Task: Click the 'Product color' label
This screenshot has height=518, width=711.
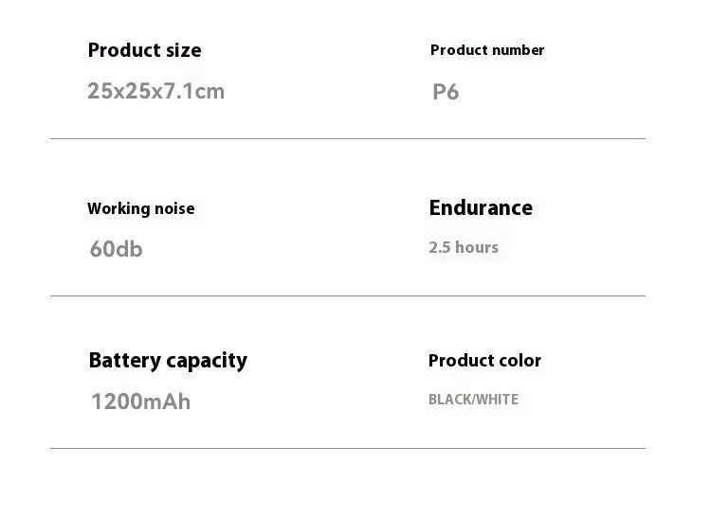Action: 484,361
